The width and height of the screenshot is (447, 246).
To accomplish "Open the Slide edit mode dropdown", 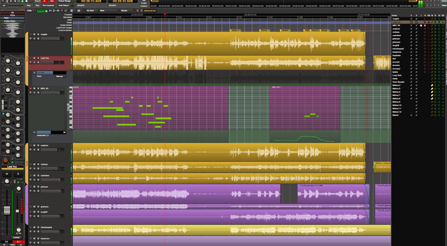I will pyautogui.click(x=31, y=11).
